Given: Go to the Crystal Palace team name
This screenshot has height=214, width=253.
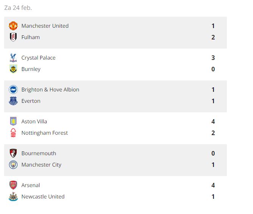Looking at the screenshot, I should (38, 58).
